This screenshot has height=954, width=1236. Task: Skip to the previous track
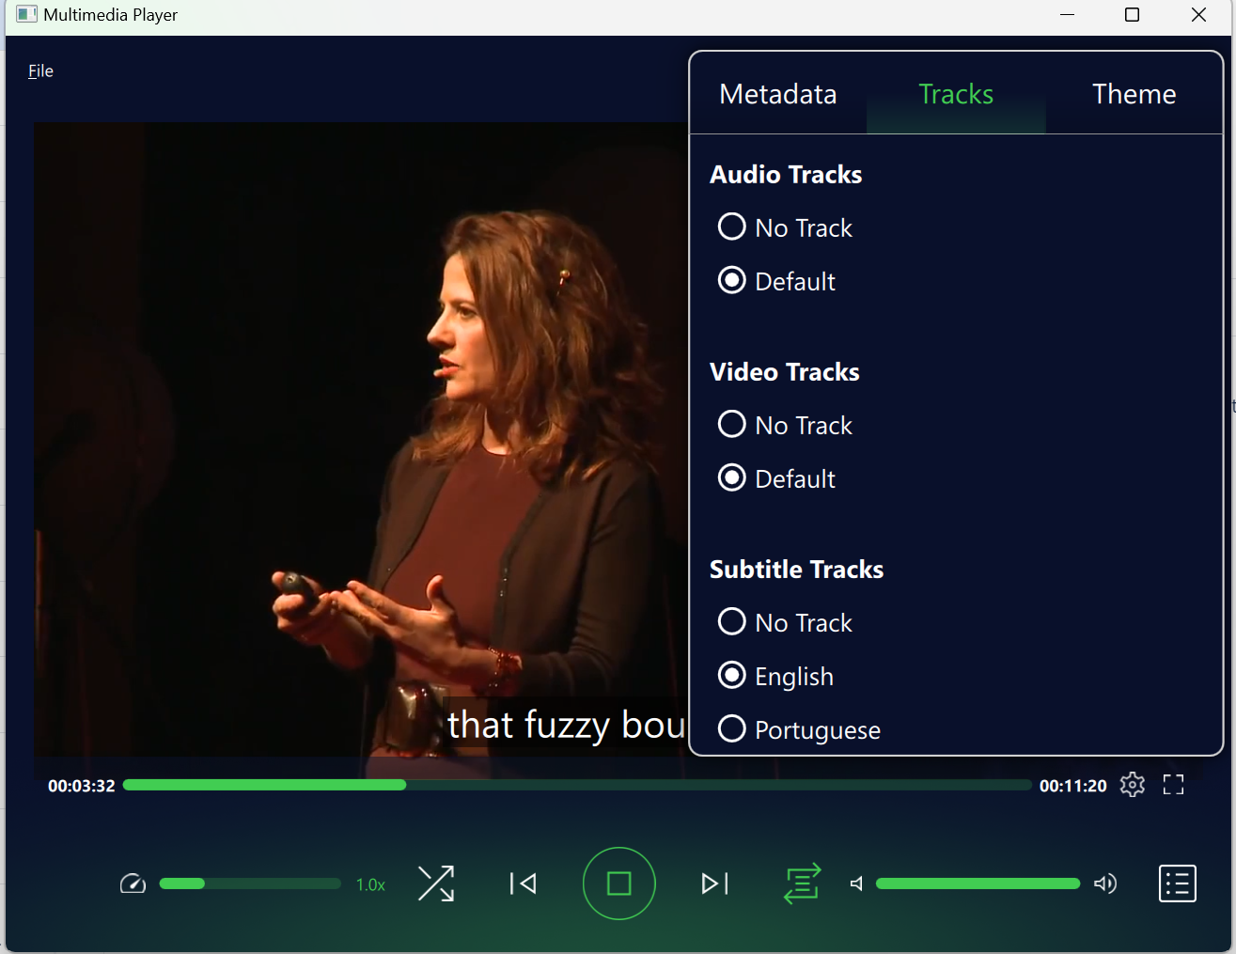[523, 884]
